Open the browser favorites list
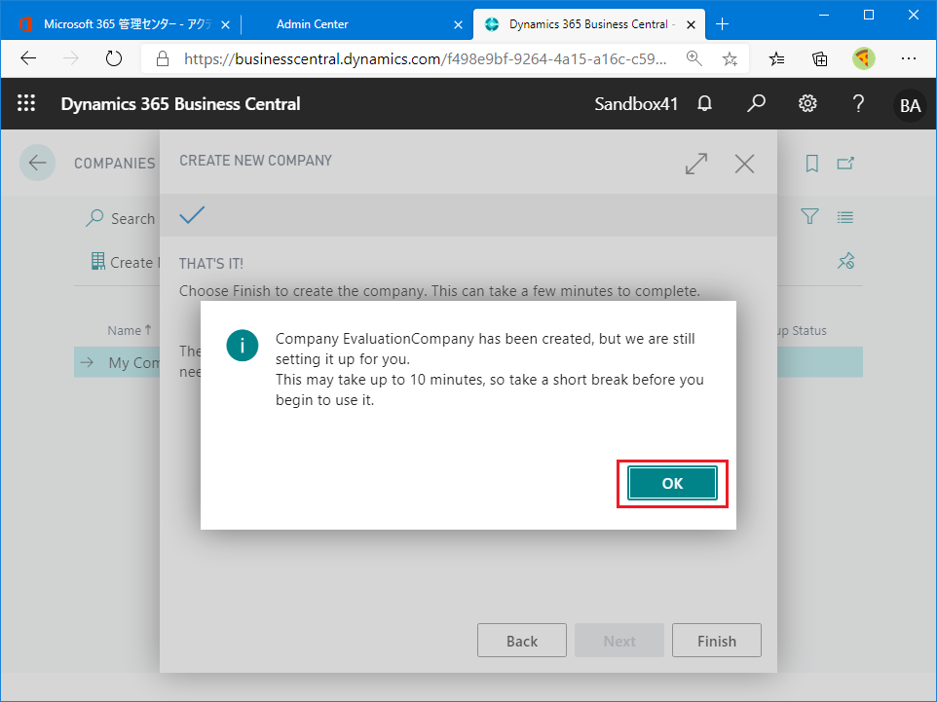The height and width of the screenshot is (702, 937). coord(776,58)
